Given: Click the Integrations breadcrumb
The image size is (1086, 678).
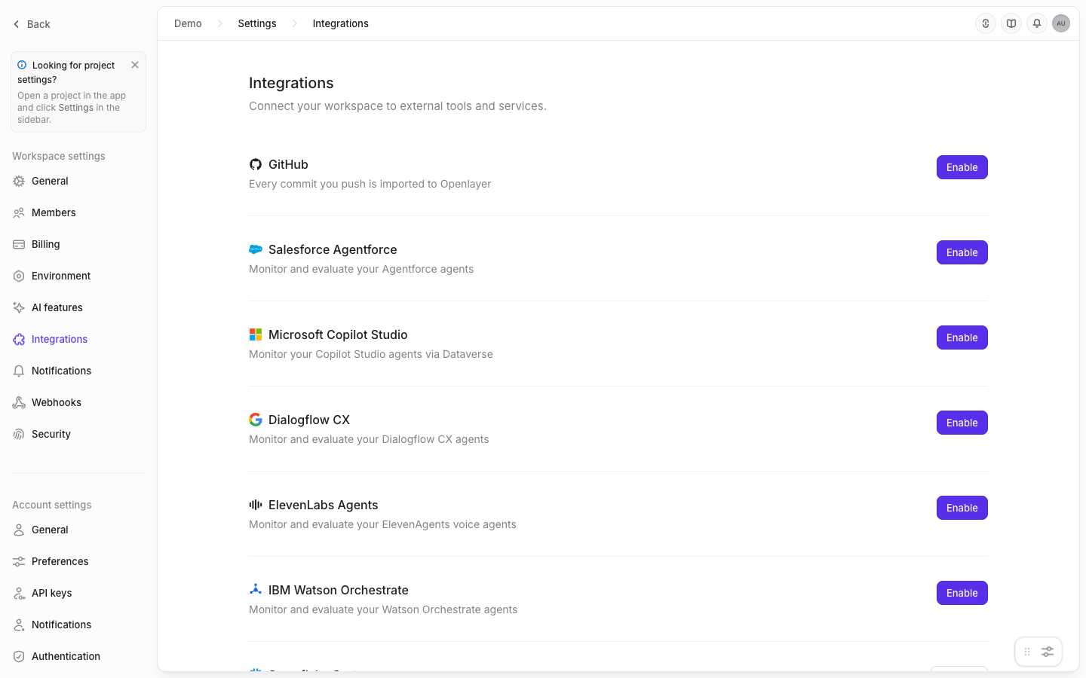Looking at the screenshot, I should point(341,23).
